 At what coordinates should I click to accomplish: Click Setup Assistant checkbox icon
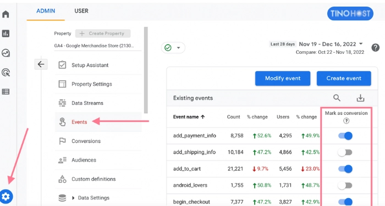tap(62, 65)
